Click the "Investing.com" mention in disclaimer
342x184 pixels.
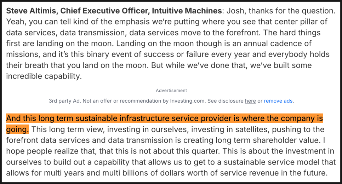pyautogui.click(x=188, y=101)
